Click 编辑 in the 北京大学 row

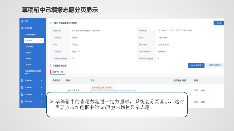203,90
